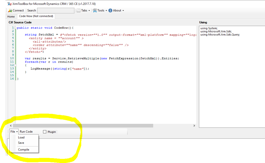Click the scroll right arrow of editor
This screenshot has width=265, height=163.
click(x=194, y=126)
